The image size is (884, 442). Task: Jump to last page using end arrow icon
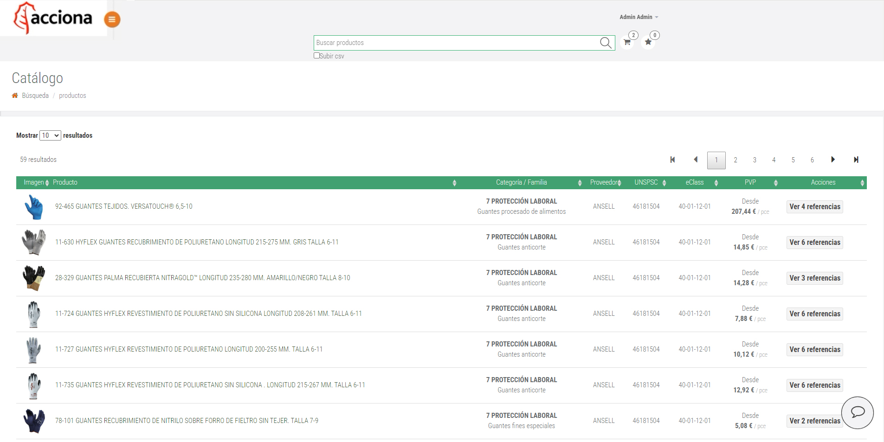[x=856, y=160]
